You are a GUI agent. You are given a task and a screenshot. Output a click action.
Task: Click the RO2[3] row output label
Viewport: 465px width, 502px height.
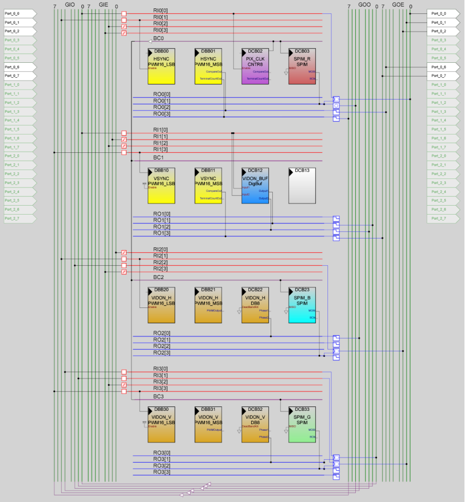coord(161,352)
